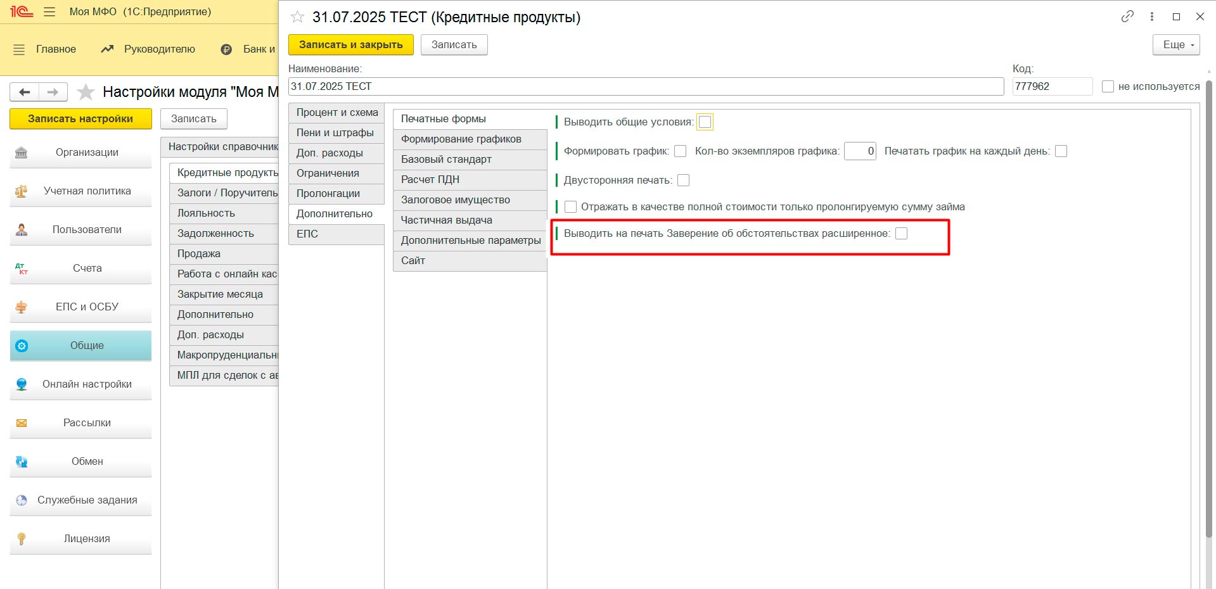
Task: Select the 'Дополнительно' product tab
Action: pos(336,214)
